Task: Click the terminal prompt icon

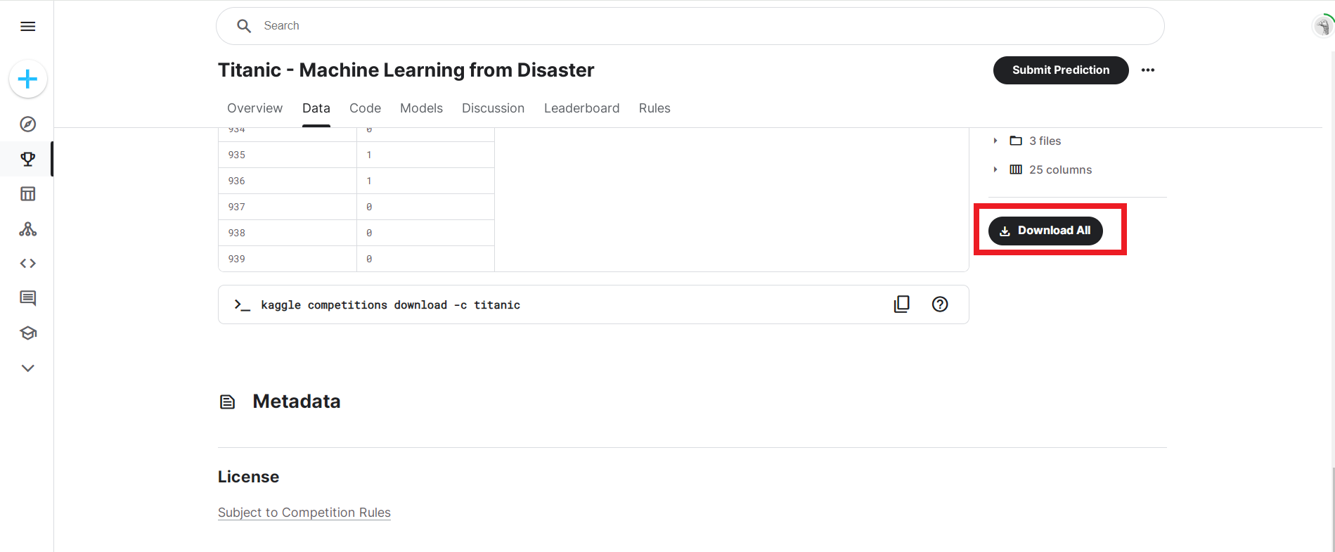Action: pyautogui.click(x=243, y=304)
